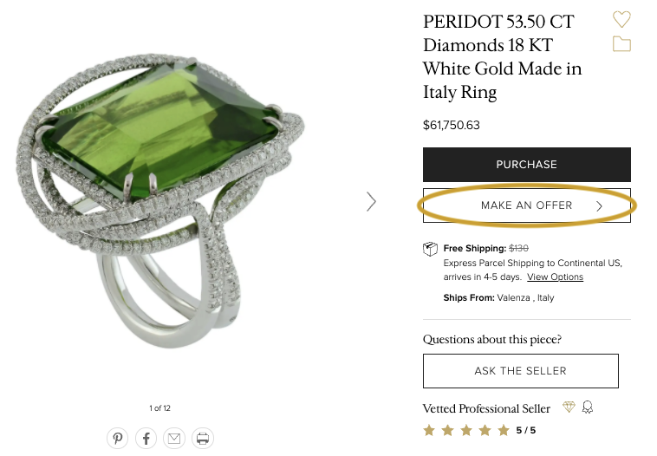Click the "1 of 12" image counter
This screenshot has width=657, height=456.
160,407
